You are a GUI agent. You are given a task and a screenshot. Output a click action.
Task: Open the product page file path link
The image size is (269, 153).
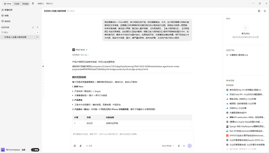coord(126,68)
